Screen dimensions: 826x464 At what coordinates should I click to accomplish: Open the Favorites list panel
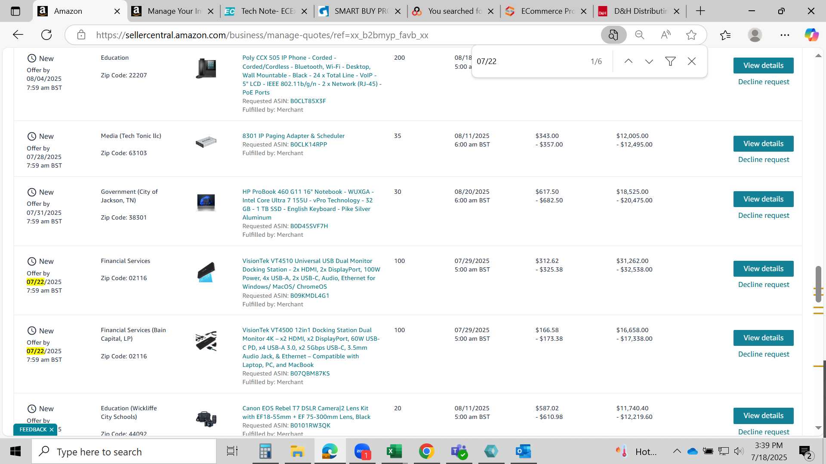point(725,35)
